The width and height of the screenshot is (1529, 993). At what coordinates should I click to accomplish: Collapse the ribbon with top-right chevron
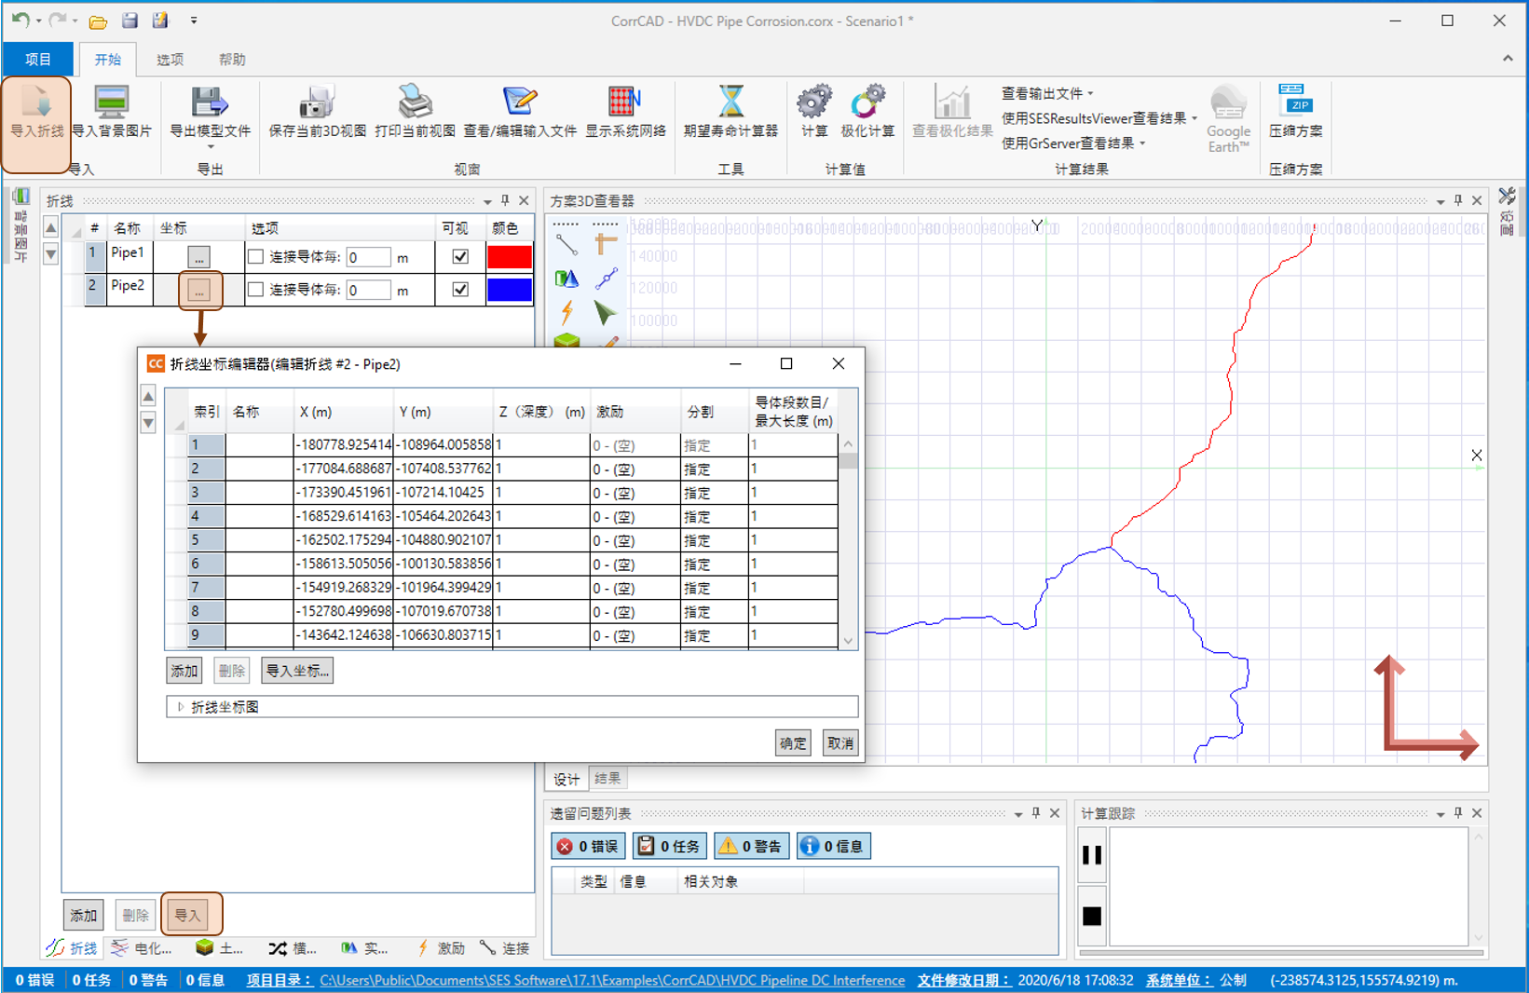[x=1508, y=59]
